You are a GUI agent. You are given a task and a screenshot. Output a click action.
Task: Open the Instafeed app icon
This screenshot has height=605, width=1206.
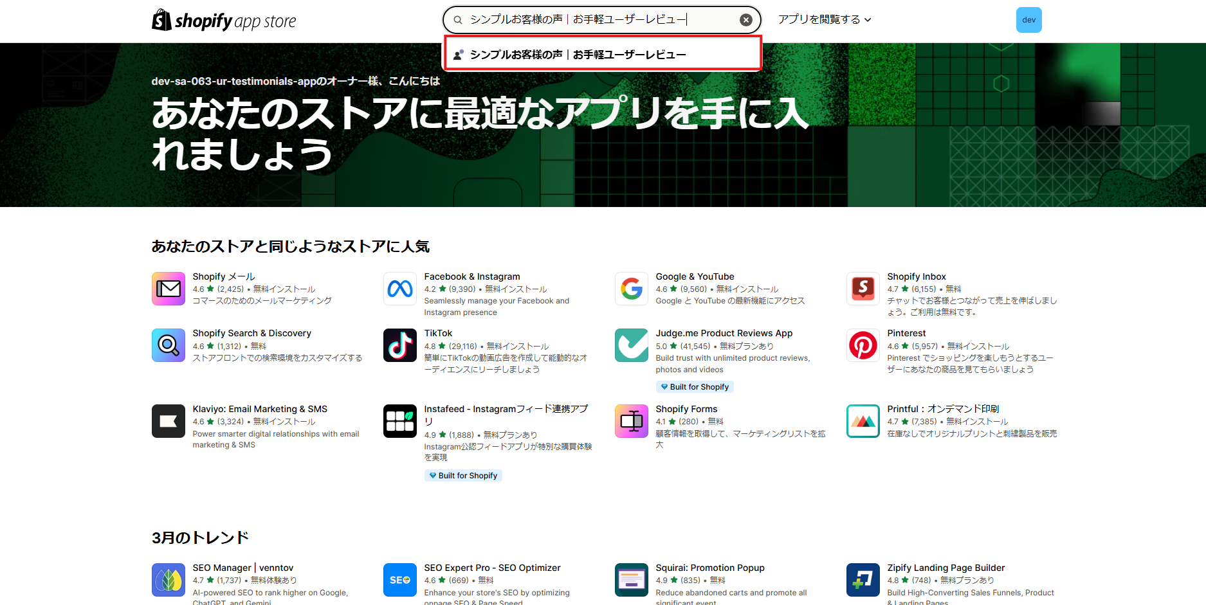click(400, 421)
